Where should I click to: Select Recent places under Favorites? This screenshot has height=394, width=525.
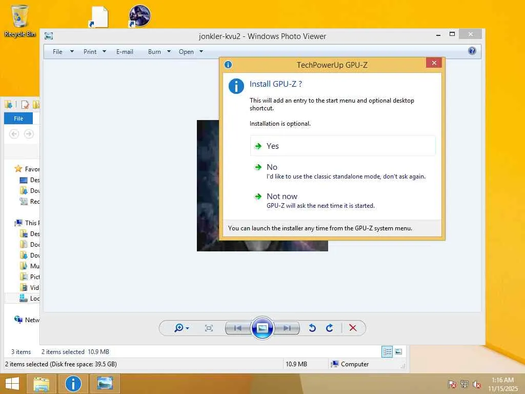[x=30, y=201]
